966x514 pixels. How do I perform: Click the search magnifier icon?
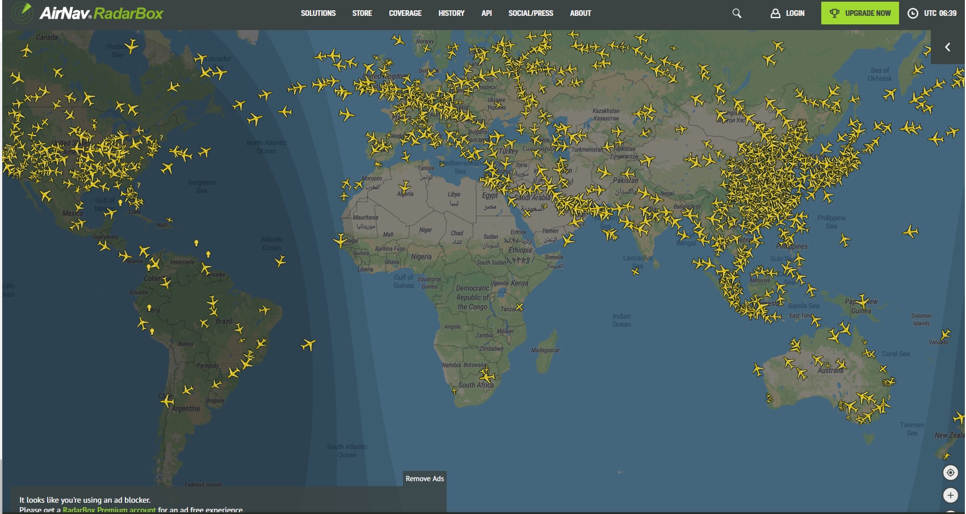(x=737, y=13)
